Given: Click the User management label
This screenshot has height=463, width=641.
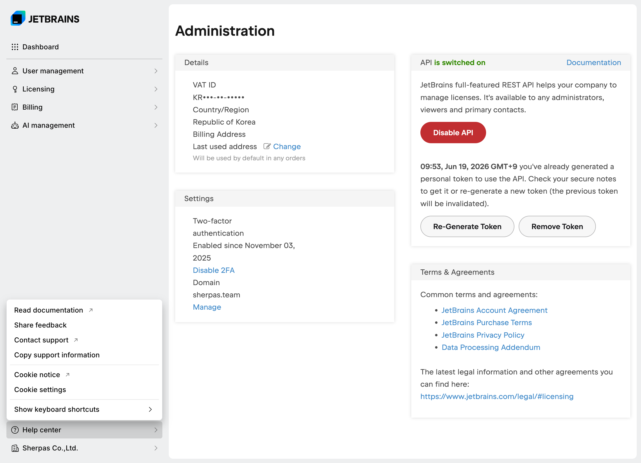Looking at the screenshot, I should click(x=53, y=71).
